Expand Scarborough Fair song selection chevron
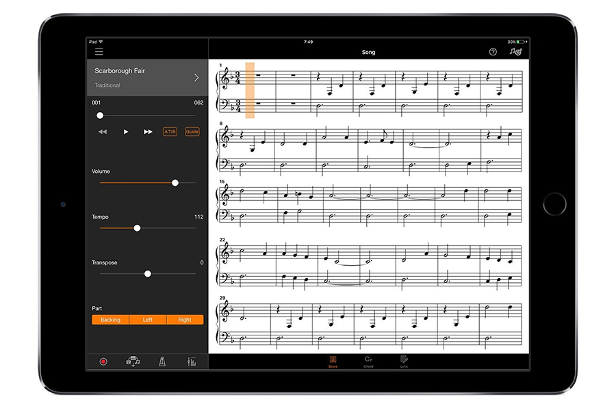Viewport: 616px width, 410px height. coord(196,77)
